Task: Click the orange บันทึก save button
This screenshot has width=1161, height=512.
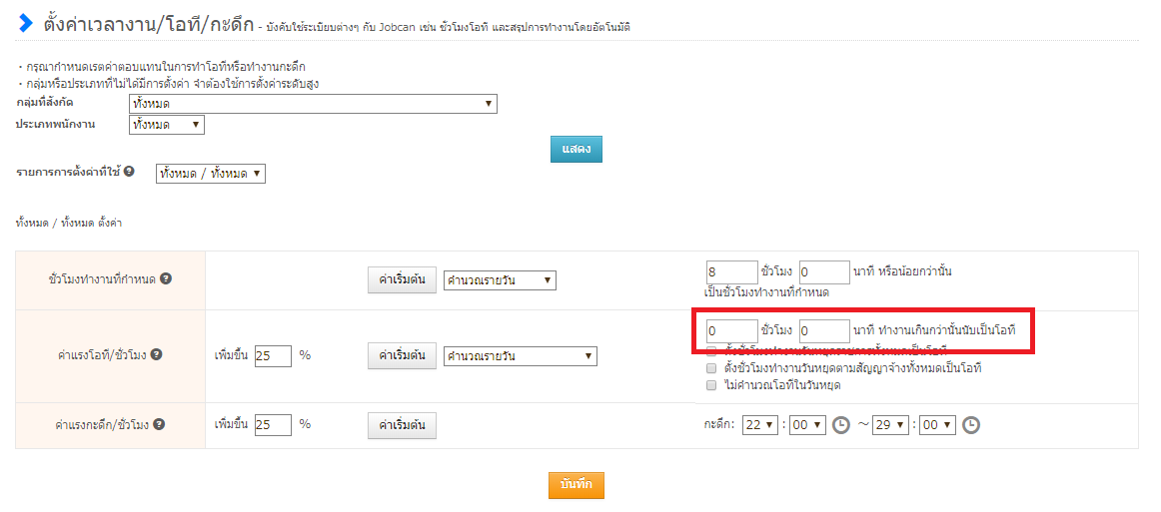Action: 577,484
